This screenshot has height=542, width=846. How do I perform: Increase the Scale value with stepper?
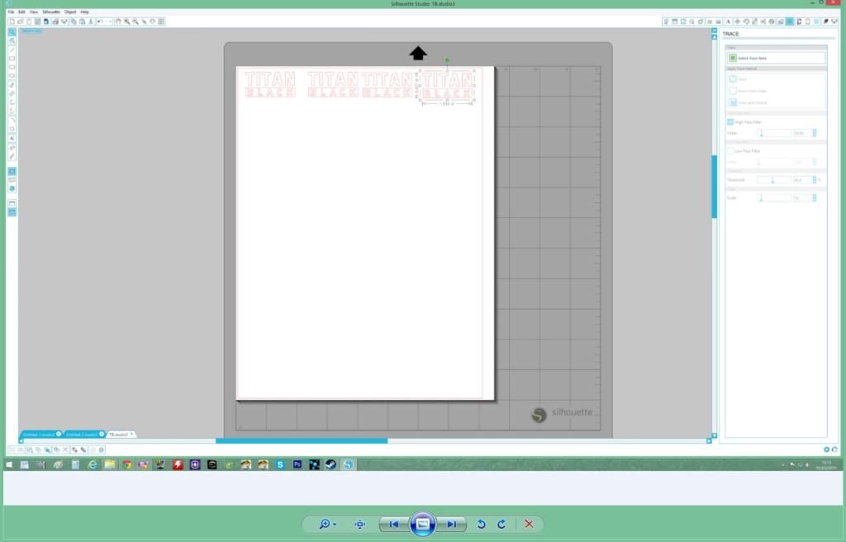[x=814, y=197]
